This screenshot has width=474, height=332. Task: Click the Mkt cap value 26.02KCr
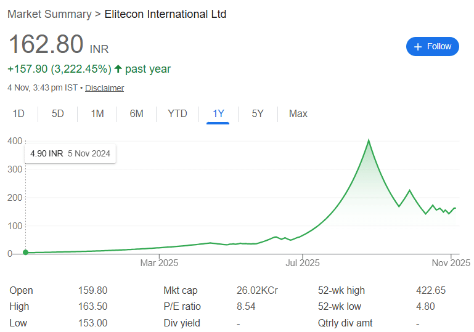pyautogui.click(x=256, y=290)
